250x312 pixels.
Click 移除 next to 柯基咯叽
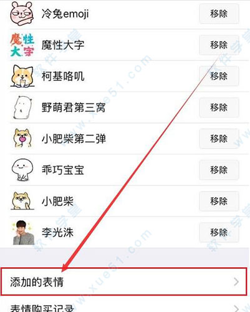219,76
